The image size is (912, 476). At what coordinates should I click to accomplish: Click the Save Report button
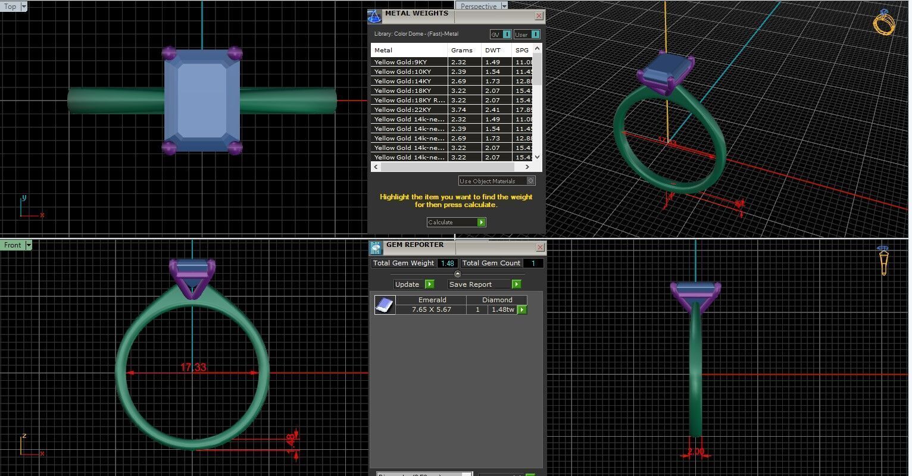click(485, 284)
